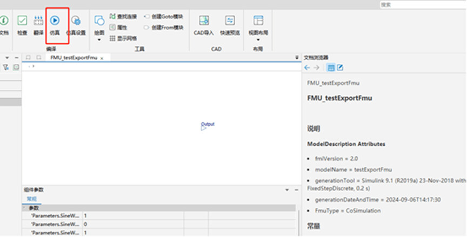Click the 'FmuType = CoSimulation' text
Screen dimensions: 467x237
point(348,211)
